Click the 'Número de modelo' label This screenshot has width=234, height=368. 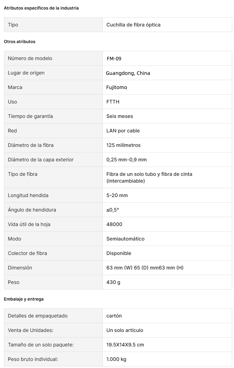(30, 59)
